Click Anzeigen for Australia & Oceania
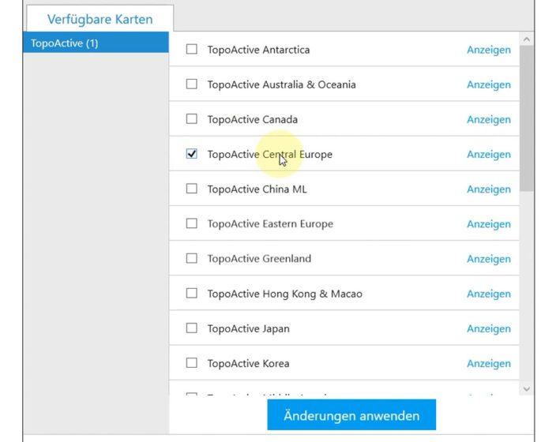Screen dimensions: 556x442 click(489, 84)
